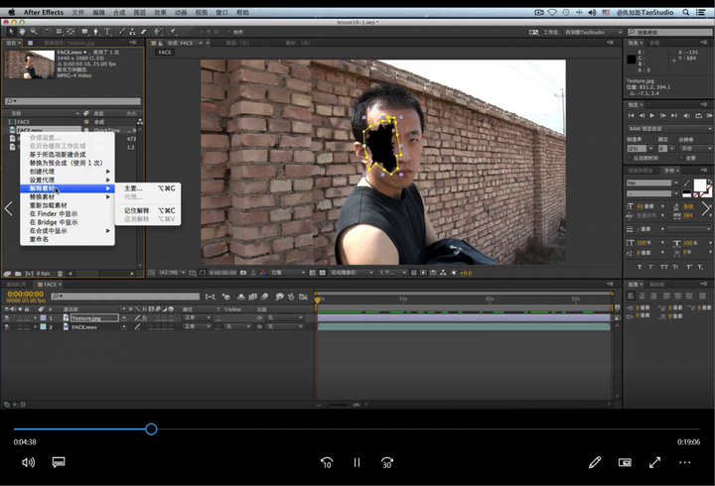Expand the FACE.mov layer properties triangle
This screenshot has width=715, height=486.
pyautogui.click(x=35, y=326)
